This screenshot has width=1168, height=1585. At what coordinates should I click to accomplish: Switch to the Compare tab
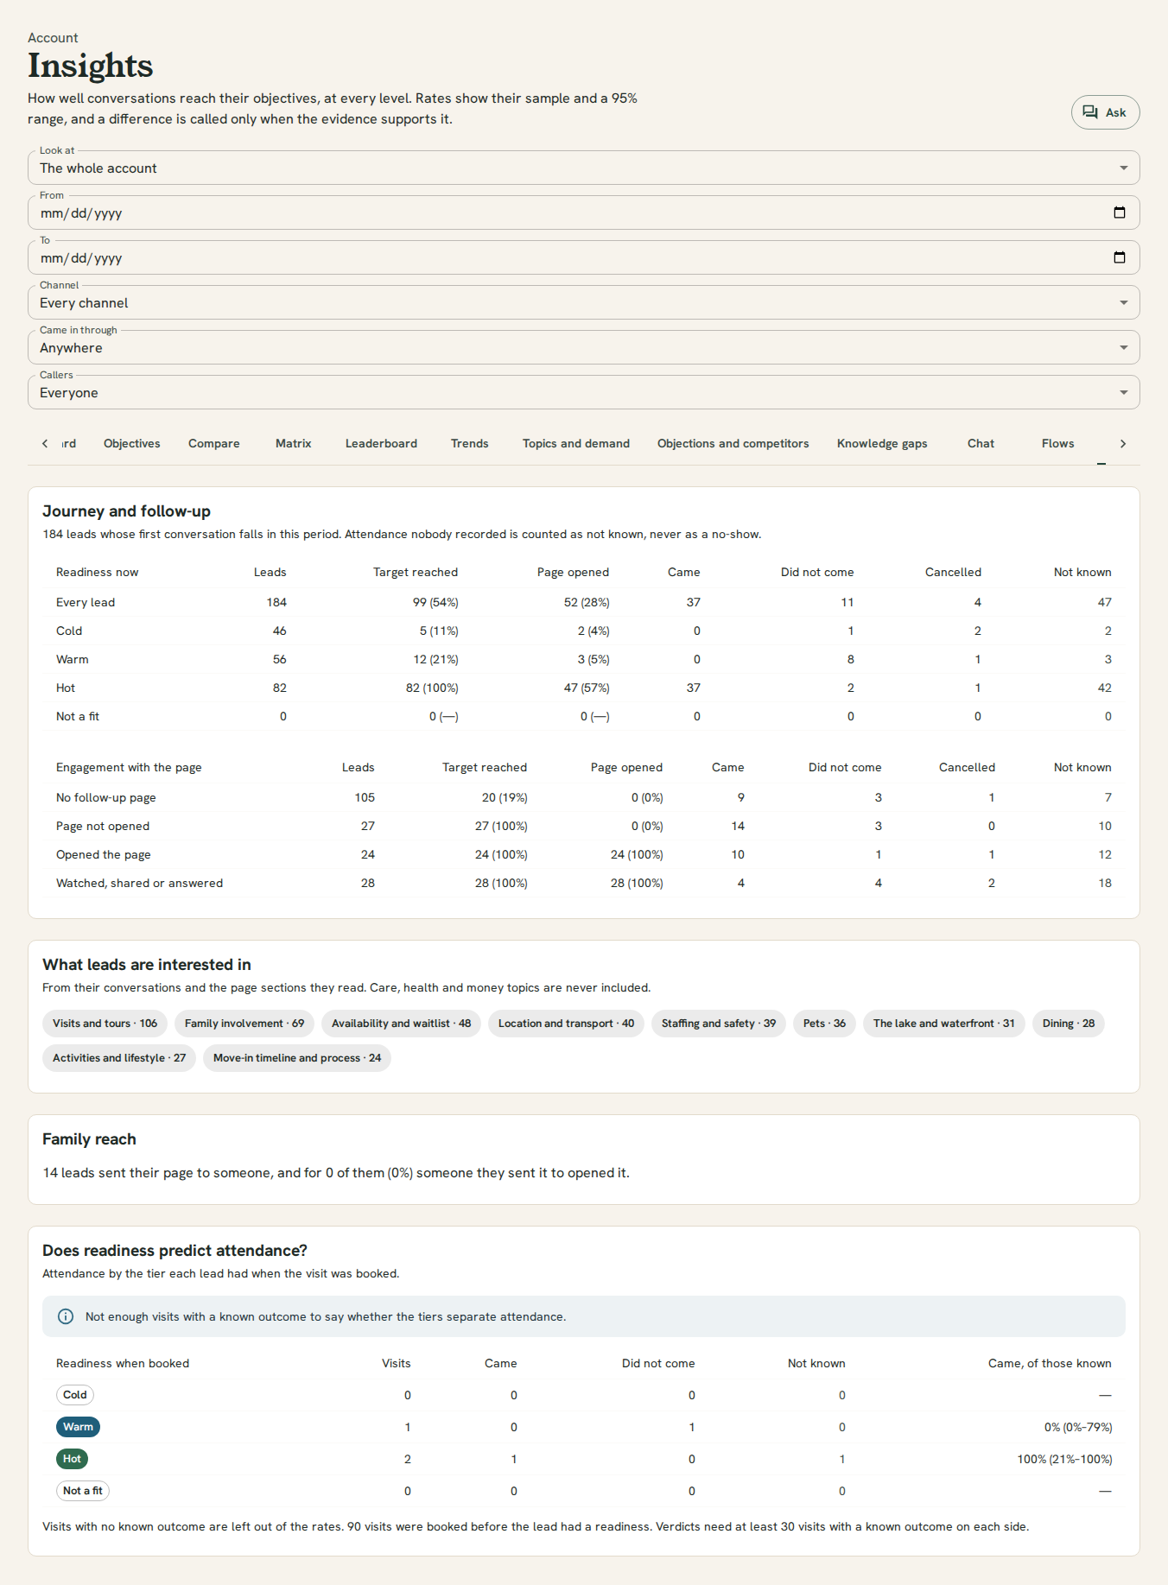click(214, 443)
